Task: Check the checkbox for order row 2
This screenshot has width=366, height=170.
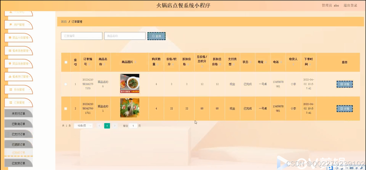Action: tap(66, 108)
